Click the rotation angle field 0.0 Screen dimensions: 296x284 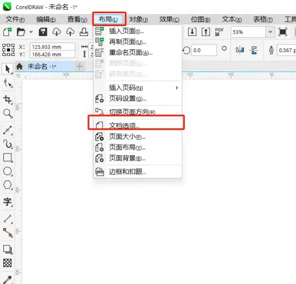pos(204,50)
